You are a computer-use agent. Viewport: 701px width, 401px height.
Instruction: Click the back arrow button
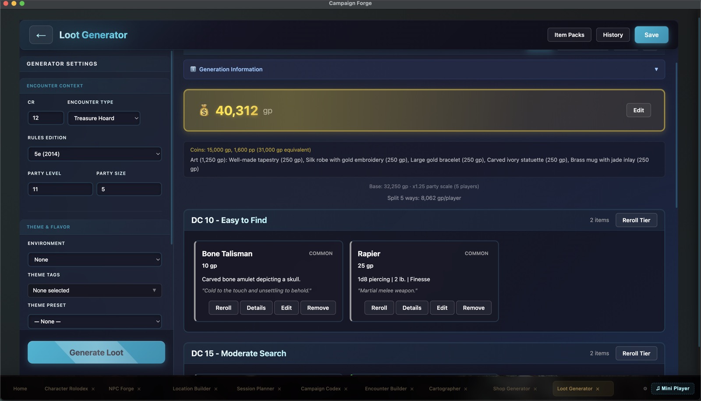pyautogui.click(x=41, y=35)
